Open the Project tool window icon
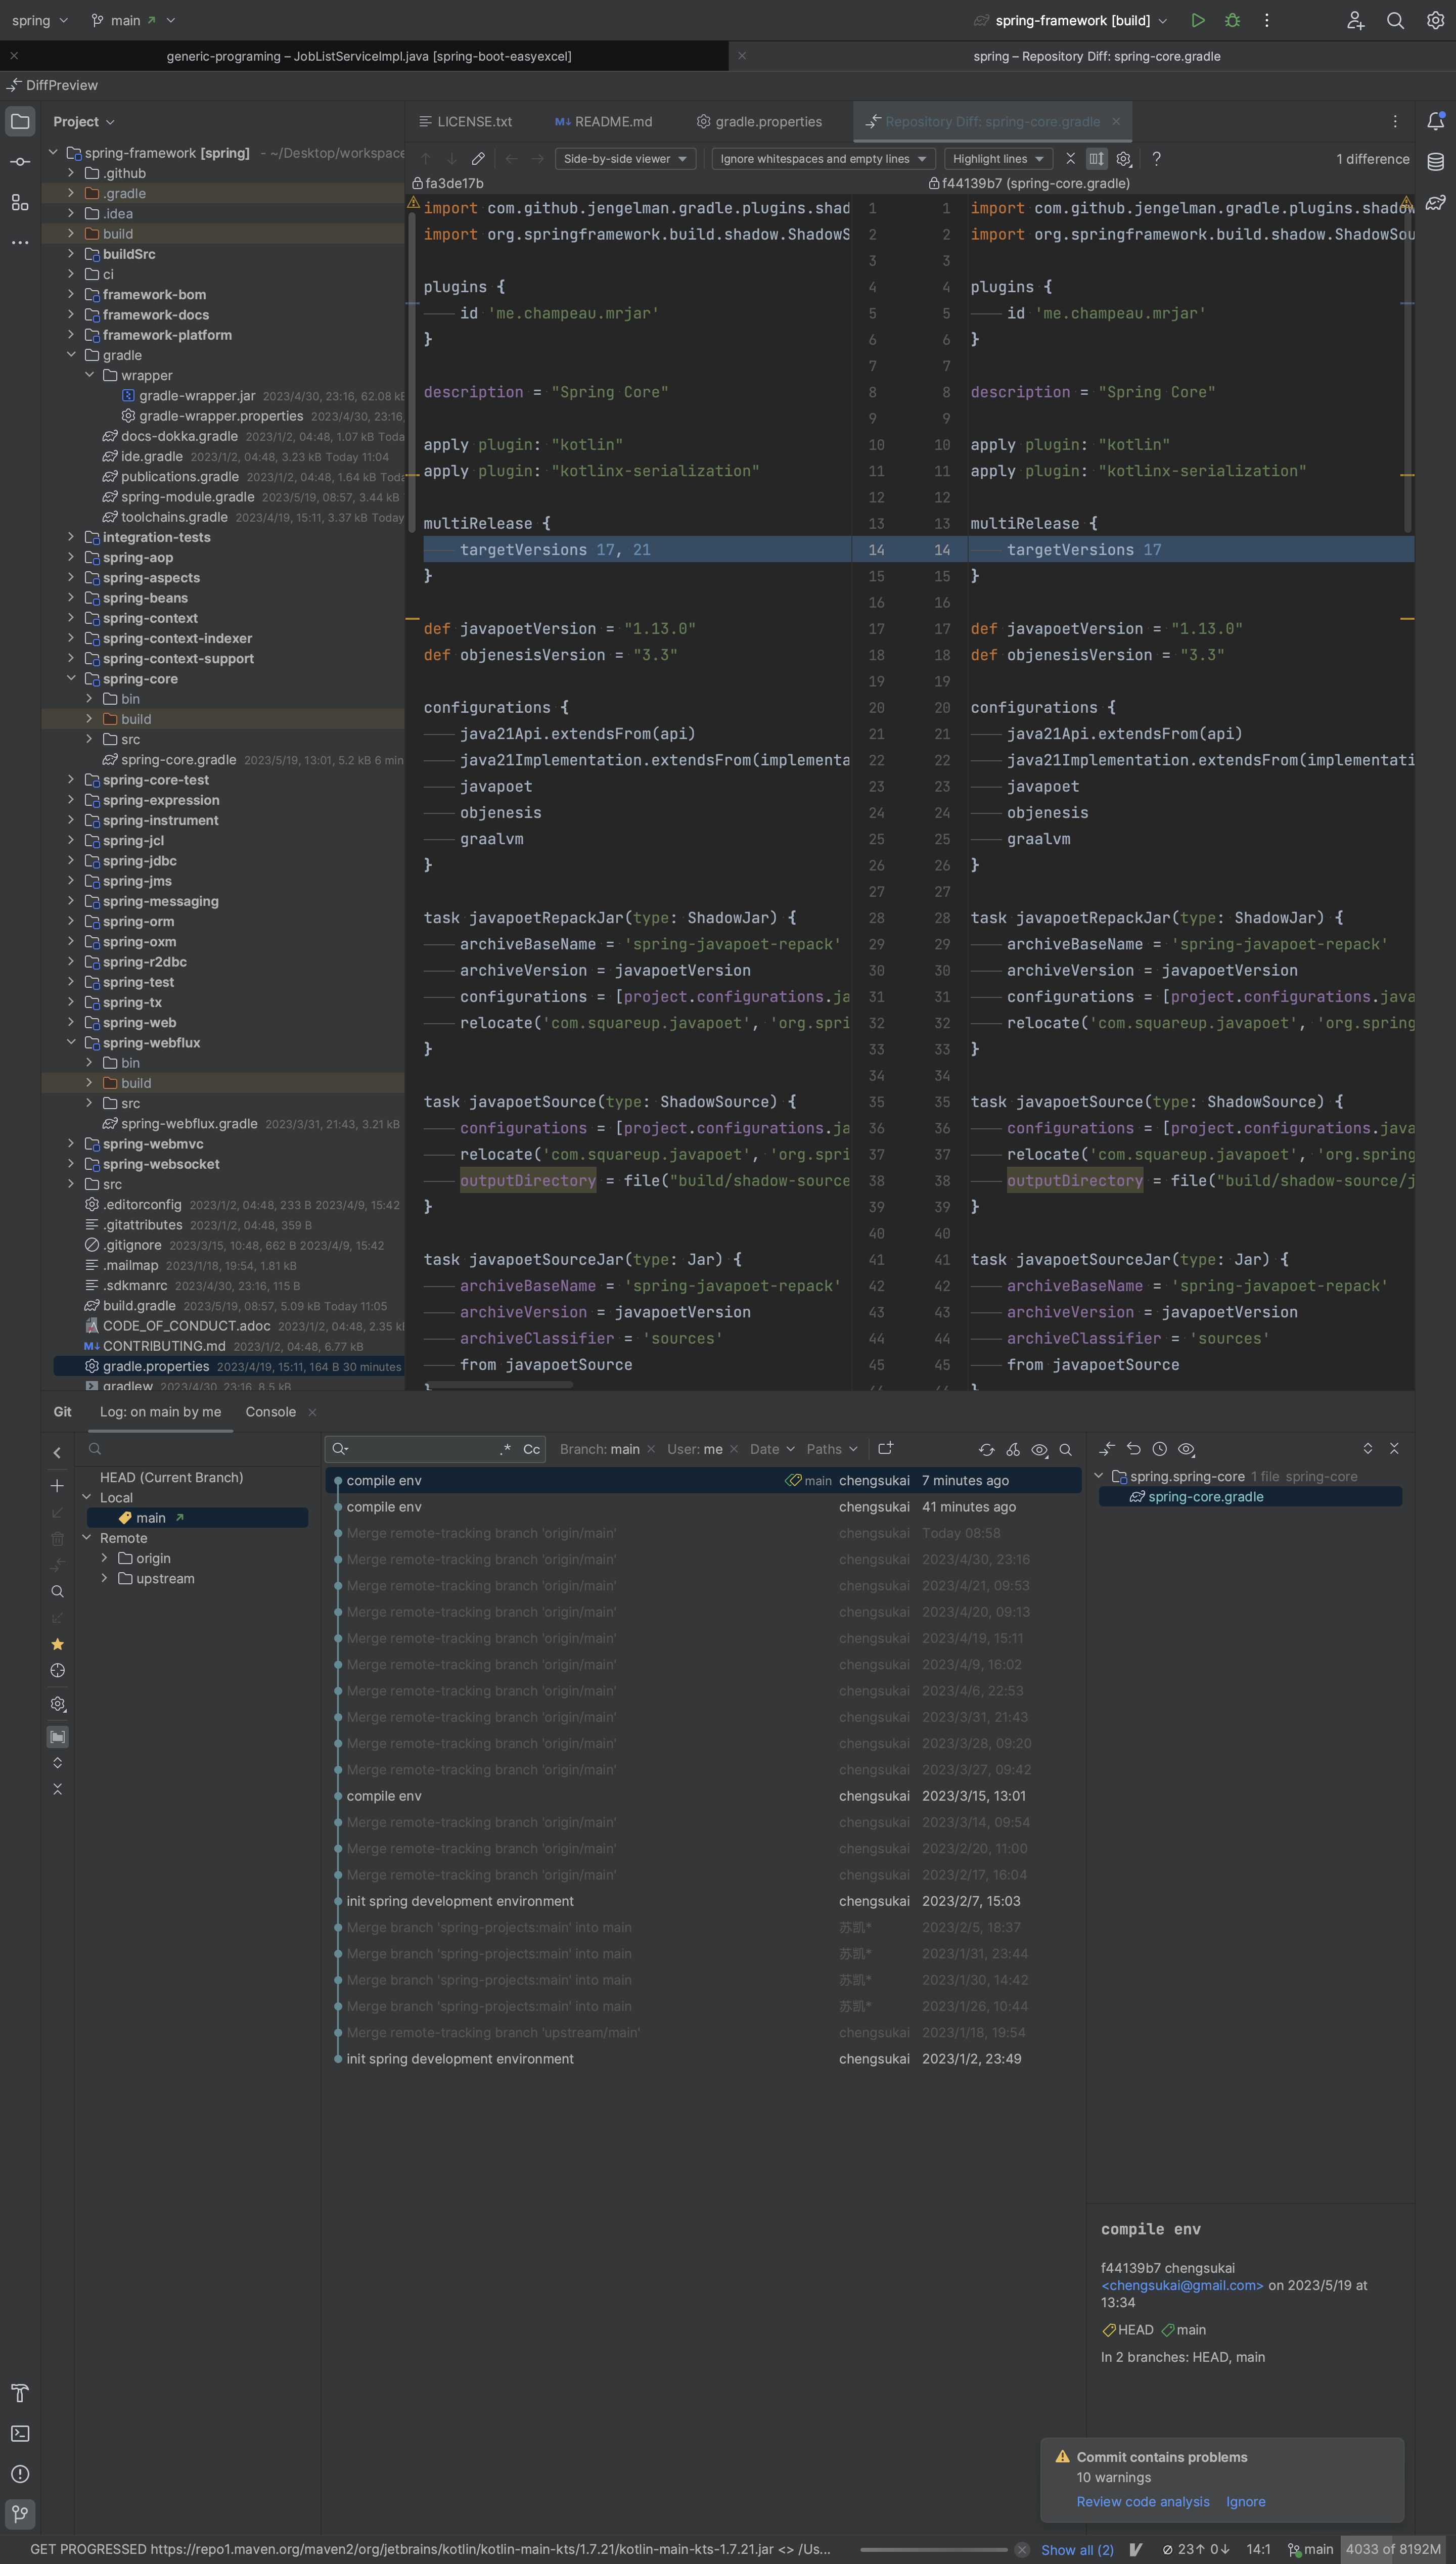The width and height of the screenshot is (1456, 2564). tap(20, 122)
